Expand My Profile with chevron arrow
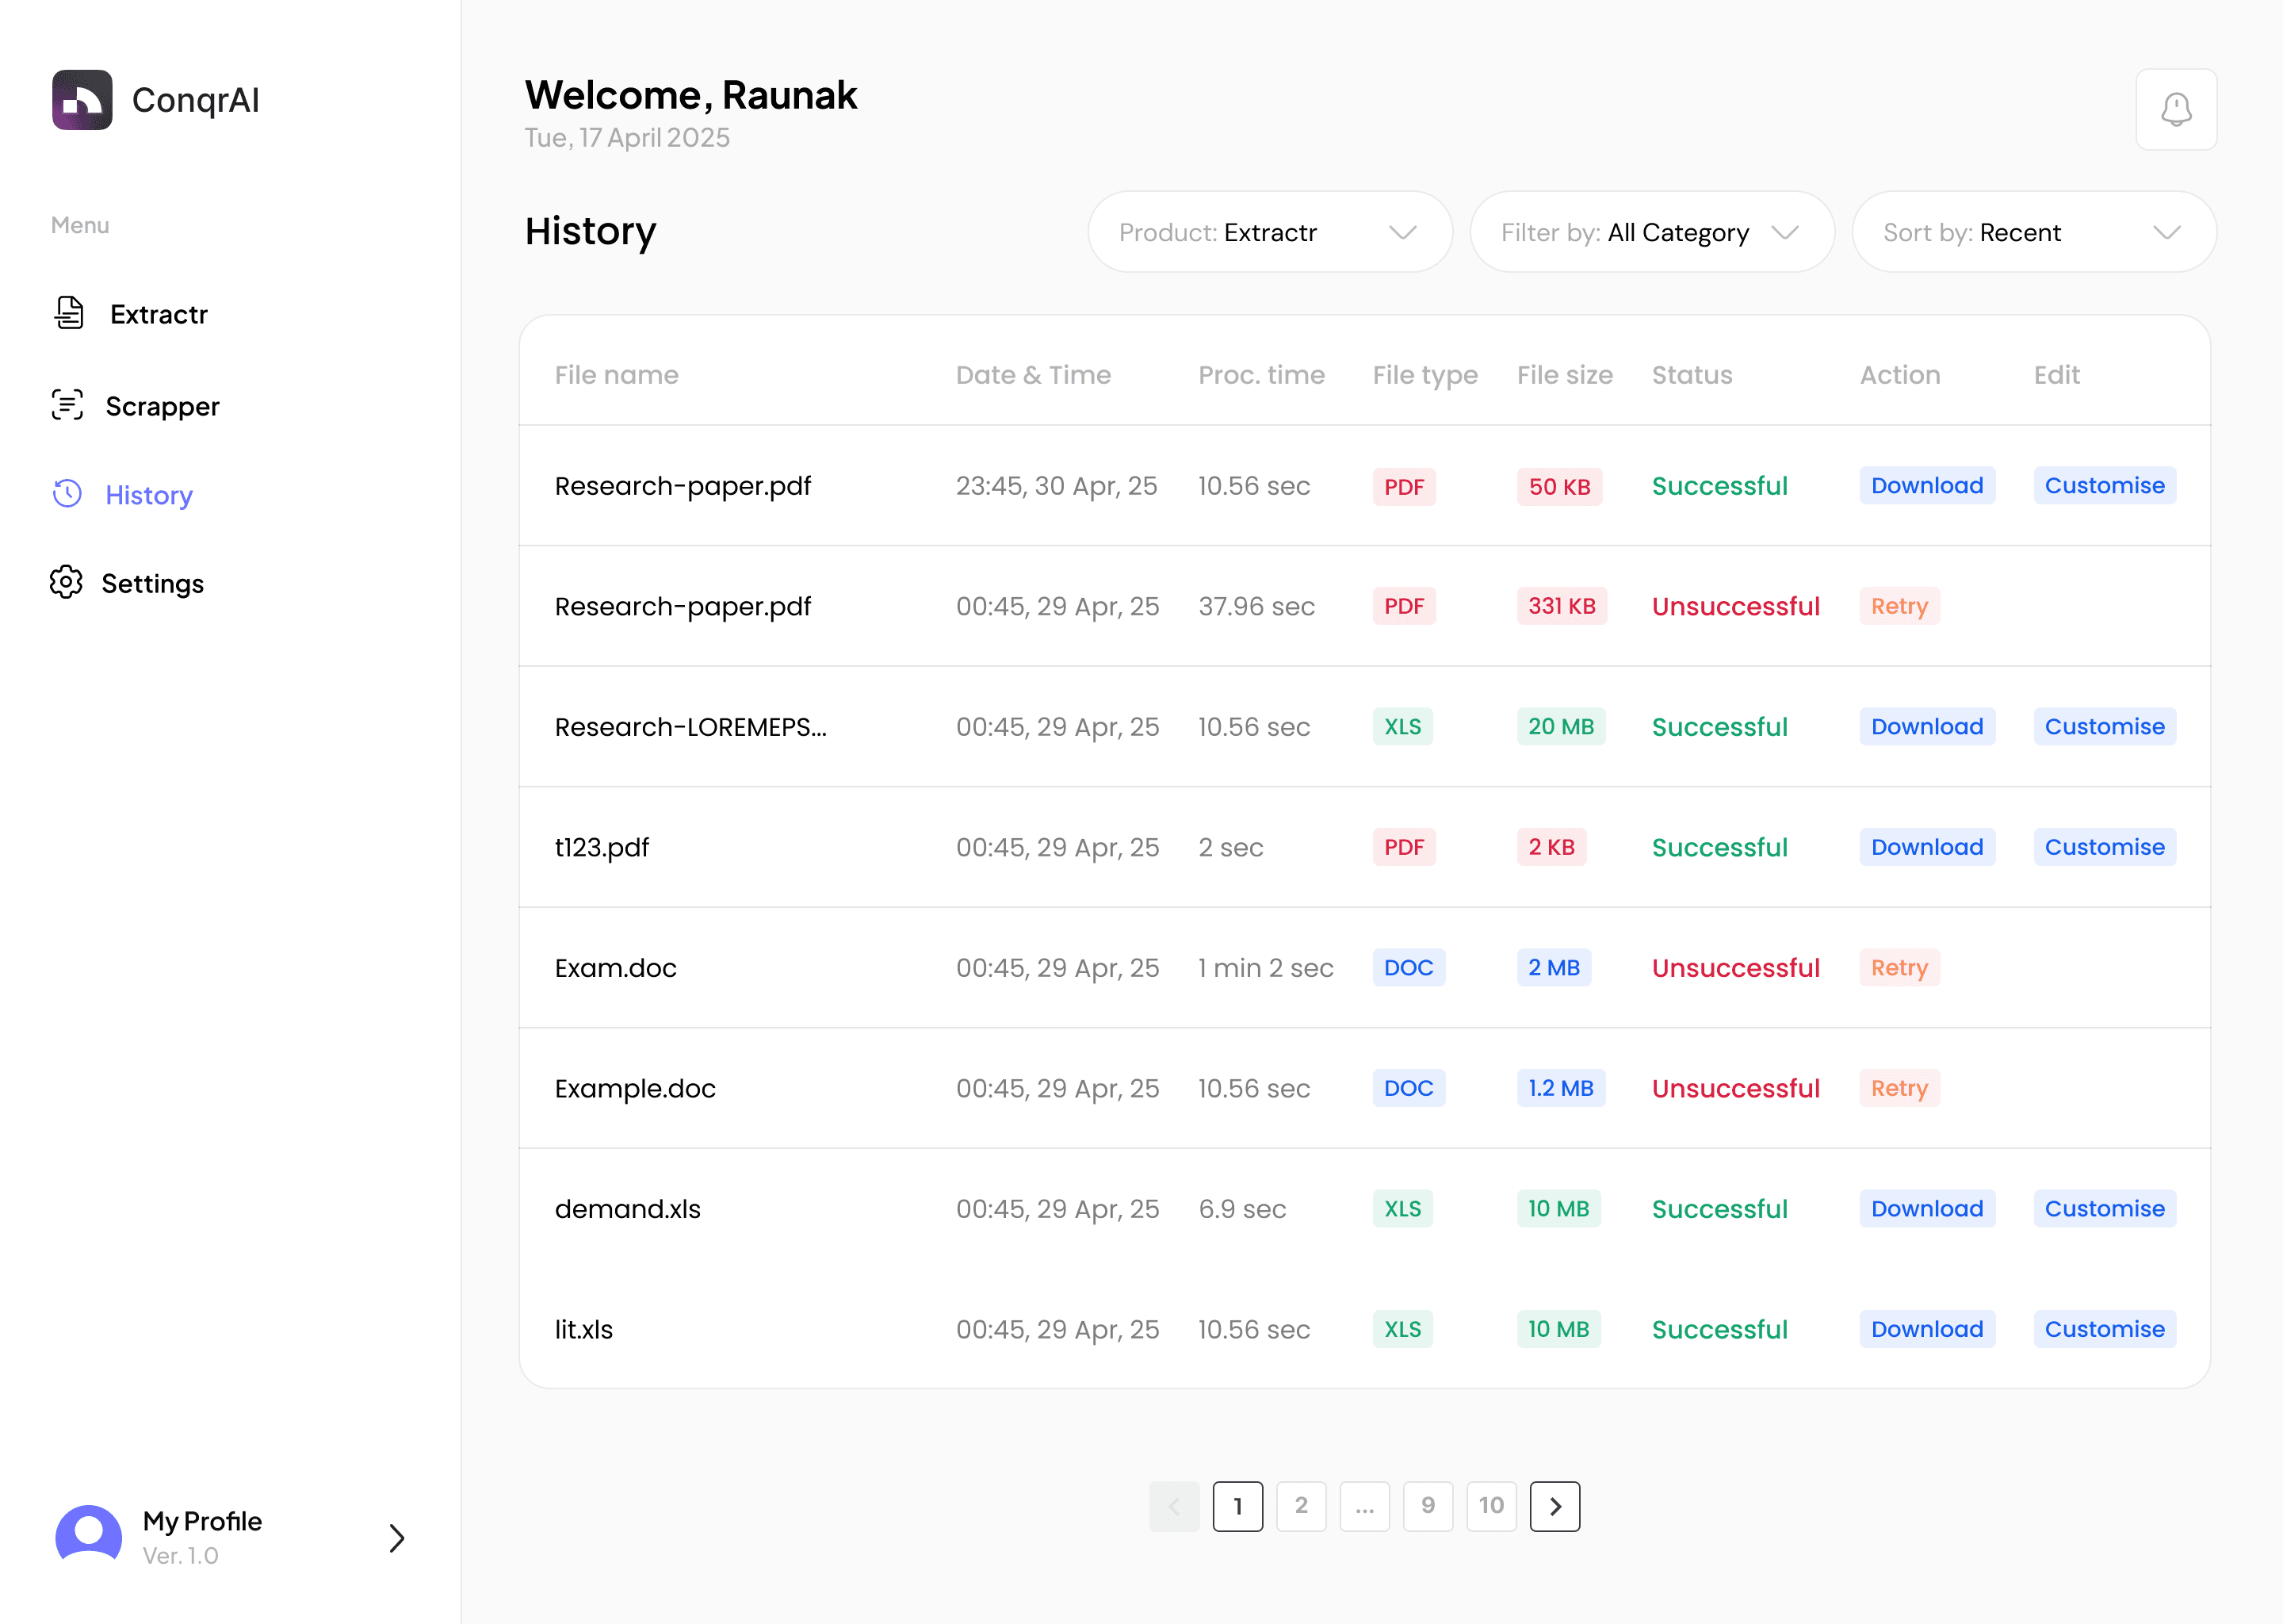Screen dimensions: 2283x1624 pyautogui.click(x=397, y=1537)
